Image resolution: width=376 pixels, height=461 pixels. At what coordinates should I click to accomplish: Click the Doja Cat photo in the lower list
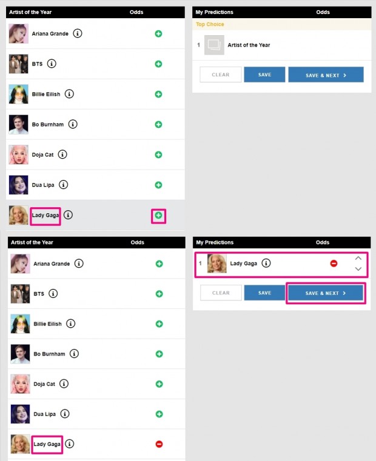(21, 383)
